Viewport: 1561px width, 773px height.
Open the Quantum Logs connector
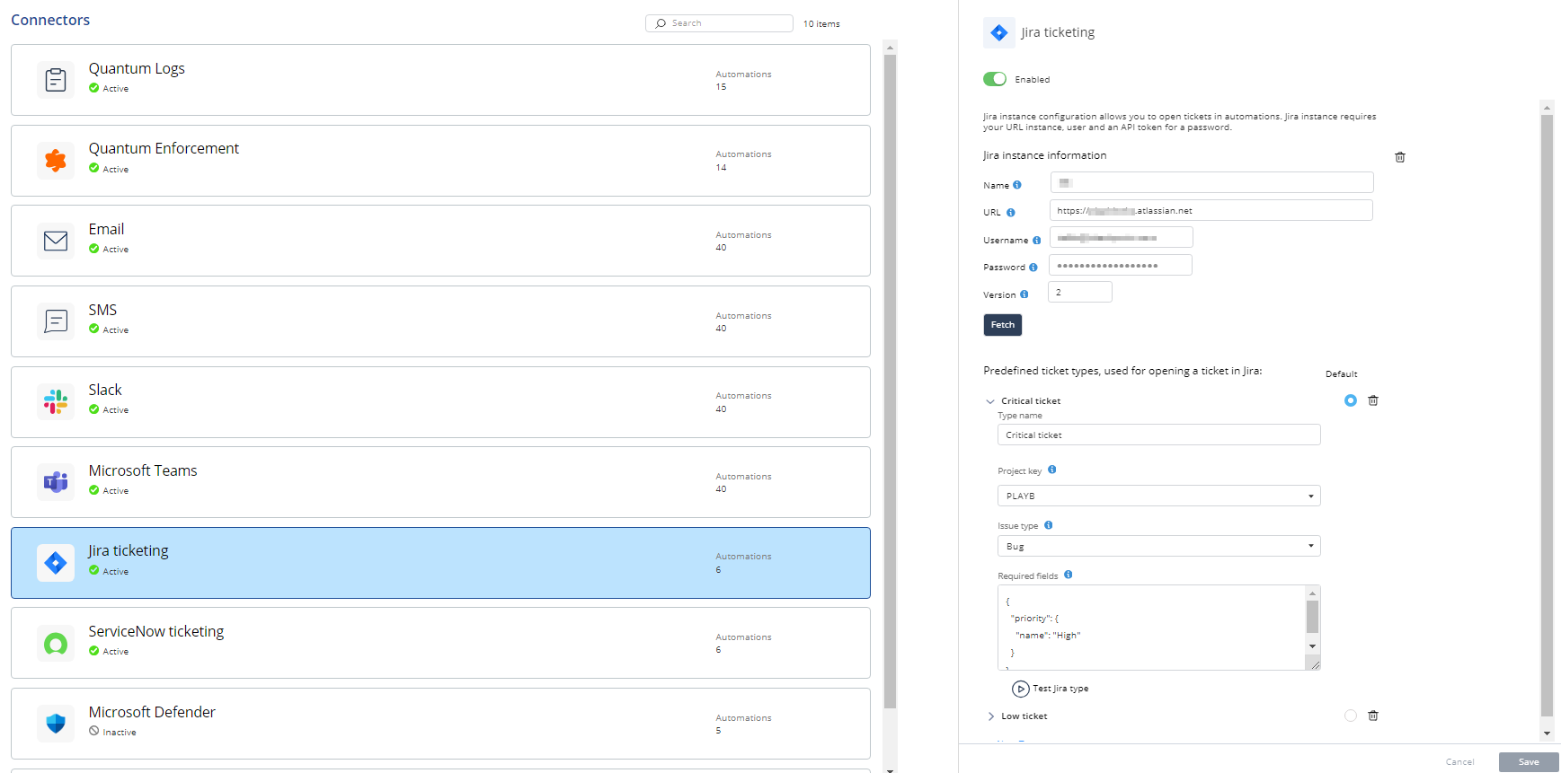pos(440,80)
